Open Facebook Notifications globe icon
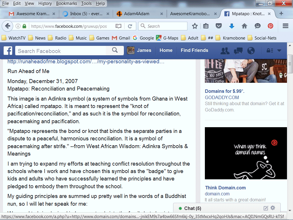Viewport: 293px width, 220px height. [251, 51]
